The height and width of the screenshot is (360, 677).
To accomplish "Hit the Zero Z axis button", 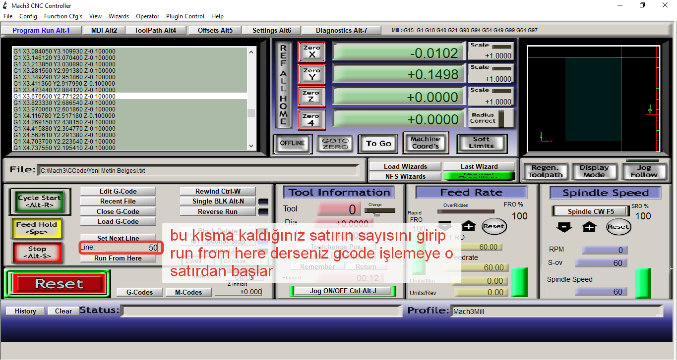I will (311, 96).
